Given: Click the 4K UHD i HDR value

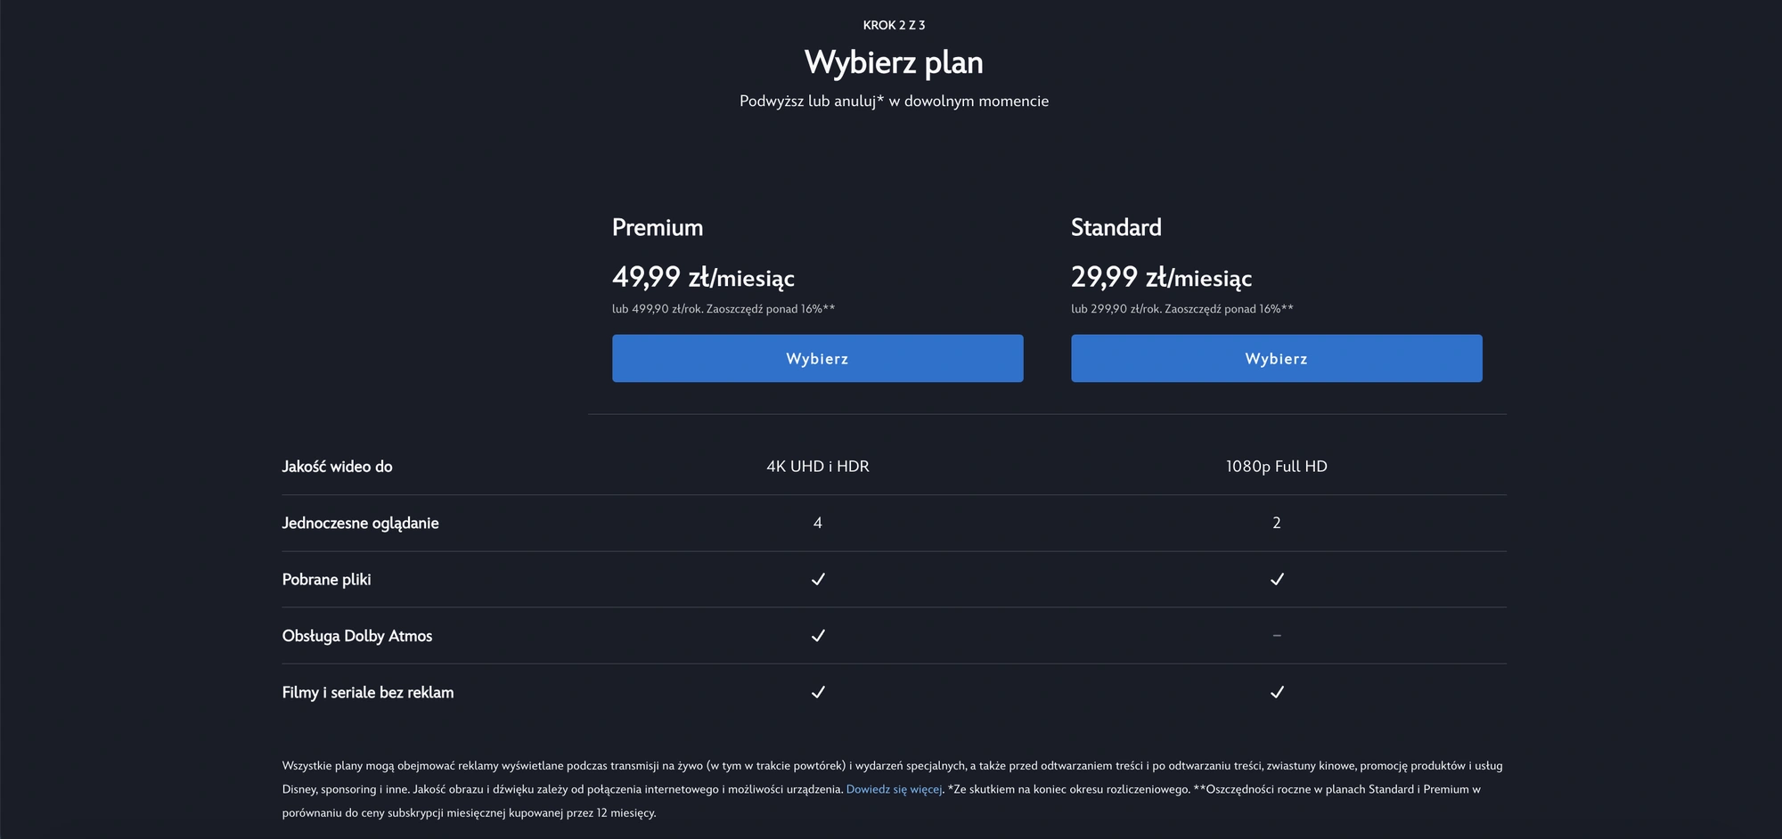Looking at the screenshot, I should 818,467.
